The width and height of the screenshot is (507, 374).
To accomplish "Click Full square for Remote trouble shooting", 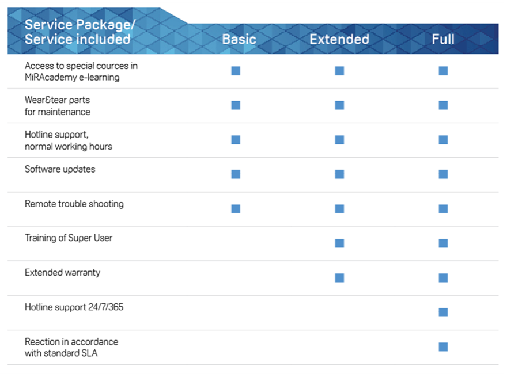I will click(443, 209).
